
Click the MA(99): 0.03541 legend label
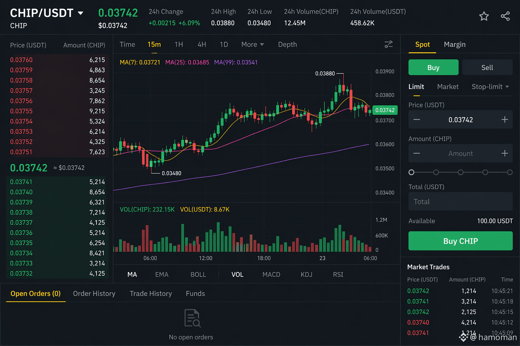pos(236,63)
